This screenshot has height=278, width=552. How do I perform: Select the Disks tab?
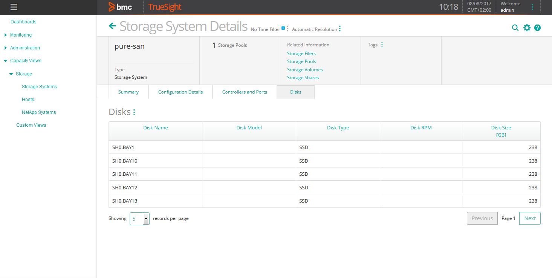pos(296,92)
